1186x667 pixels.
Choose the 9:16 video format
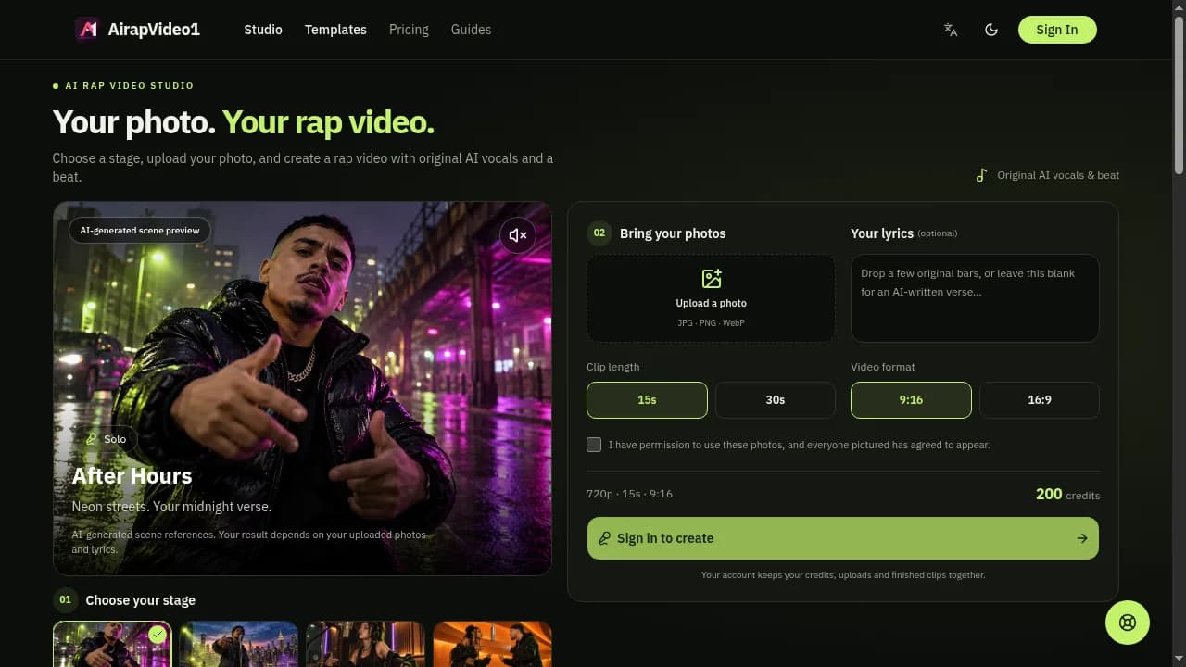coord(911,400)
